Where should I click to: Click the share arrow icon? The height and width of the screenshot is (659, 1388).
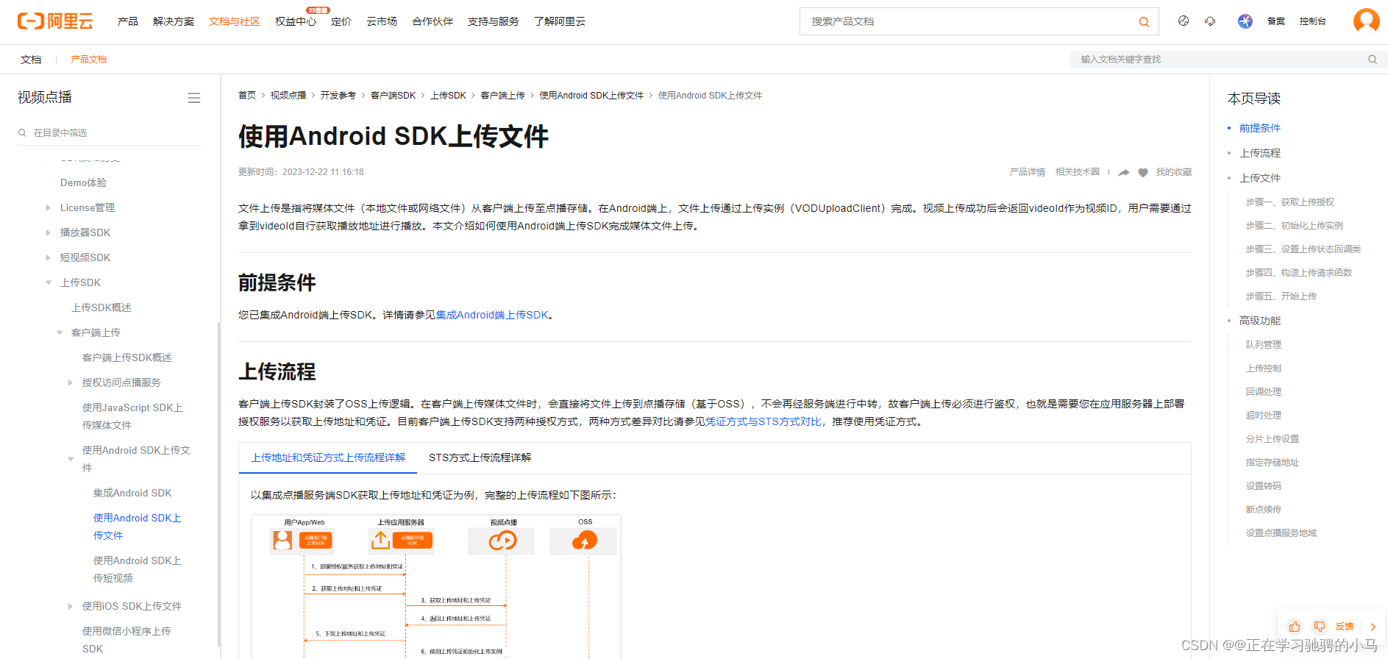pos(1124,172)
